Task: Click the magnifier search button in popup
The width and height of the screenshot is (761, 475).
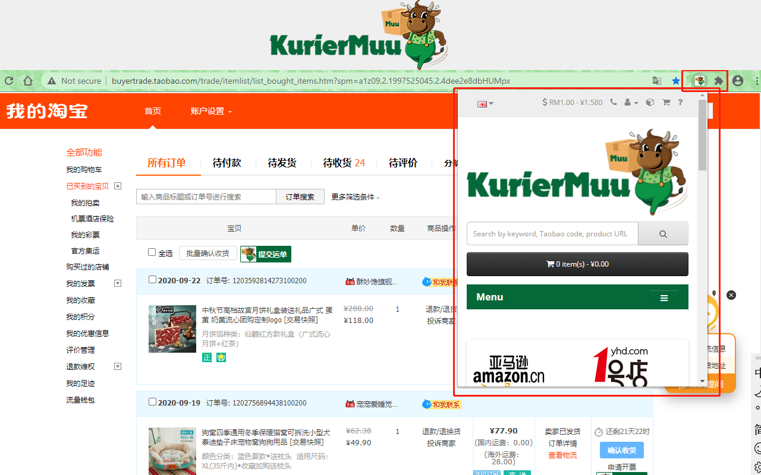Action: pos(663,233)
